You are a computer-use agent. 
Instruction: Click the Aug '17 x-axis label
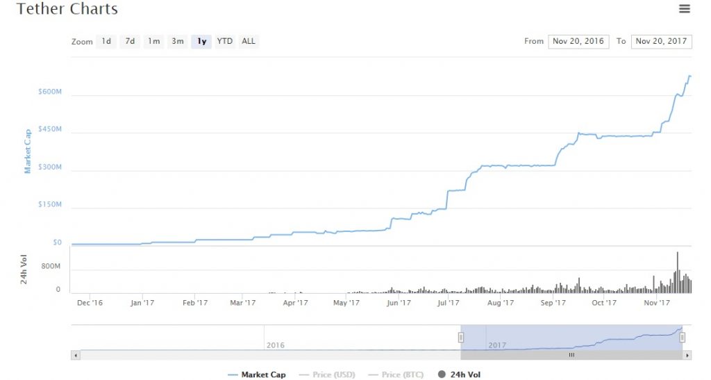[501, 302]
